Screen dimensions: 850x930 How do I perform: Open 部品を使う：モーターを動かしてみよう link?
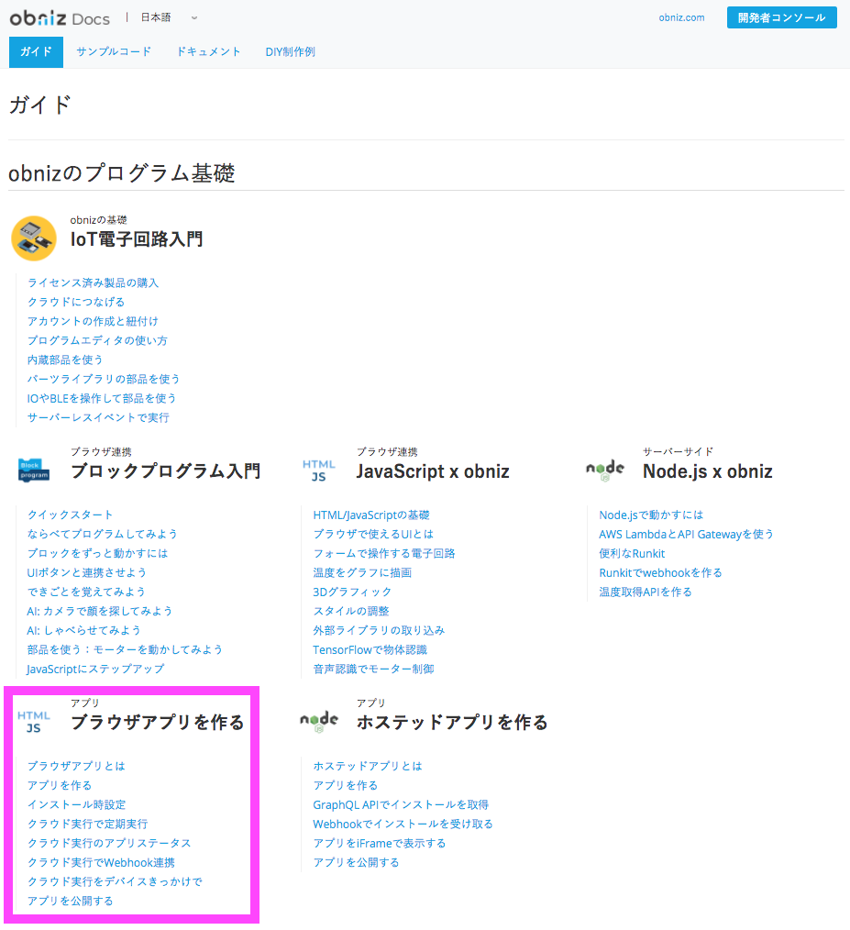tap(125, 649)
